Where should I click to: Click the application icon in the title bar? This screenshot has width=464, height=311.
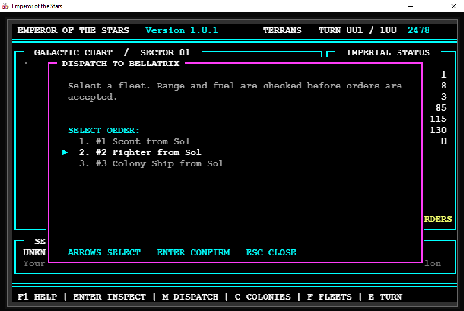click(x=6, y=6)
